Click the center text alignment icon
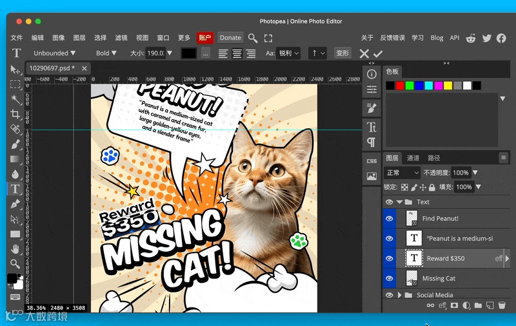Screen dimensions: 516x326 (237, 53)
